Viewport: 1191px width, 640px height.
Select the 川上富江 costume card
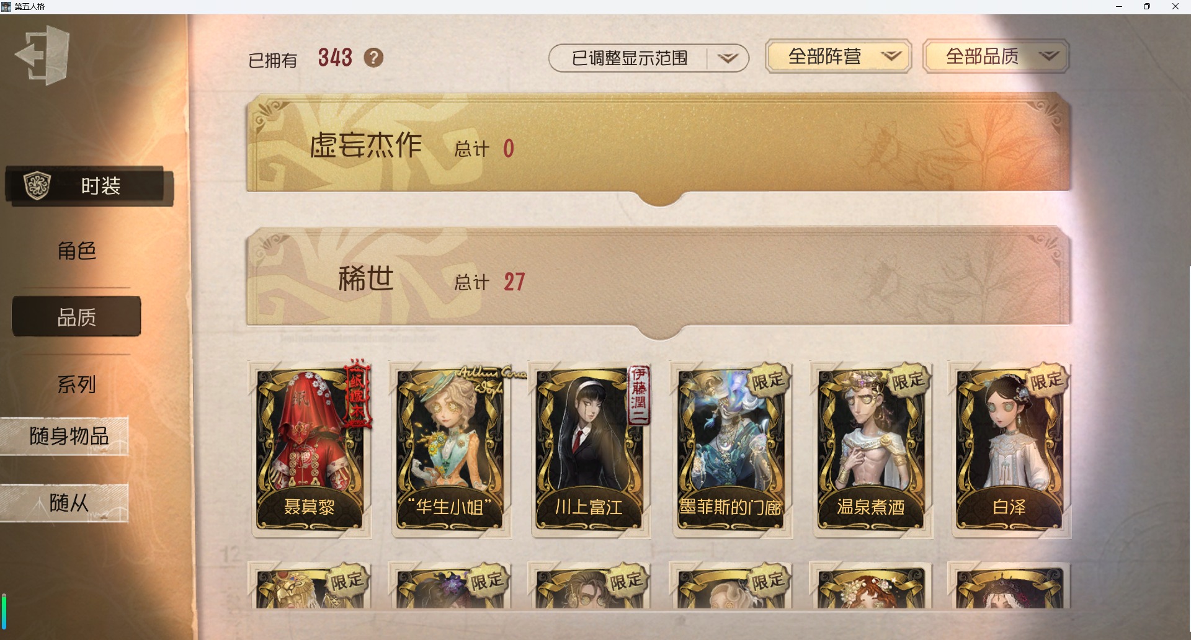(590, 449)
